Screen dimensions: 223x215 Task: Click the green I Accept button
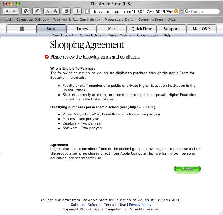point(187,169)
